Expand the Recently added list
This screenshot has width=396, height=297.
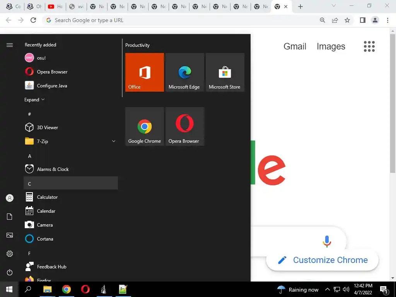click(34, 100)
